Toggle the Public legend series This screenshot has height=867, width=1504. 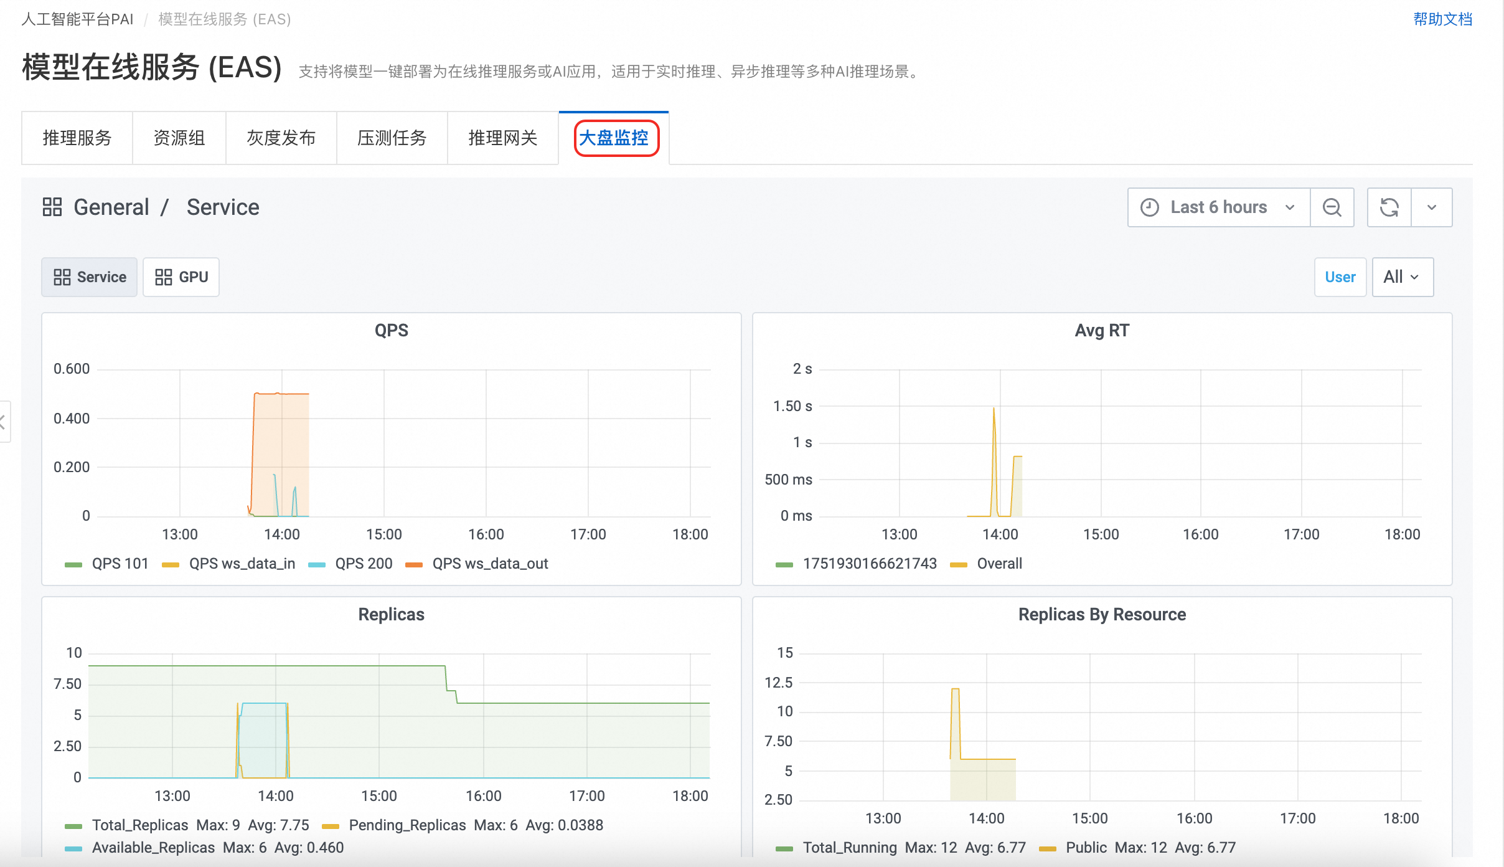[x=1086, y=848]
